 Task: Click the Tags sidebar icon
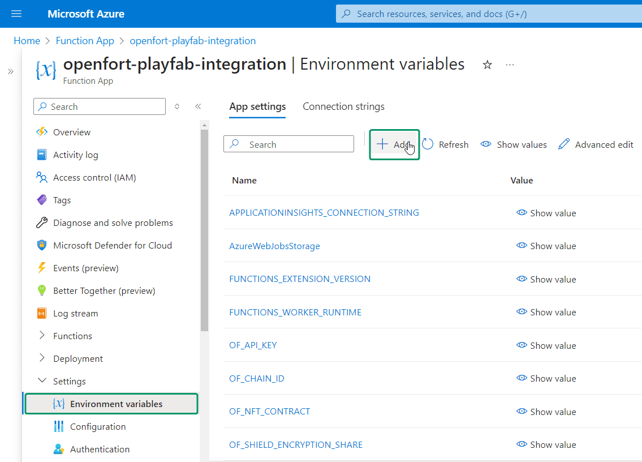point(42,200)
